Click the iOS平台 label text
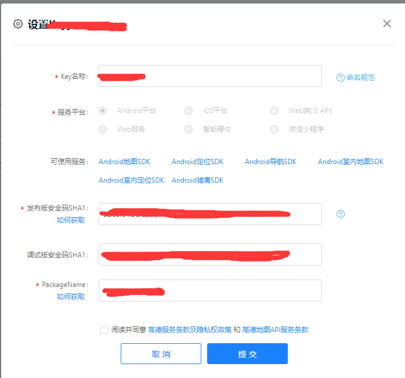405x378 pixels. tap(215, 111)
